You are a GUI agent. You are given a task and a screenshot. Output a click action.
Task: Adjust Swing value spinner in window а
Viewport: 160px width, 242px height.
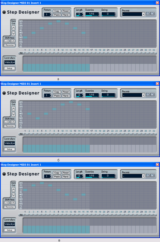[115, 14]
